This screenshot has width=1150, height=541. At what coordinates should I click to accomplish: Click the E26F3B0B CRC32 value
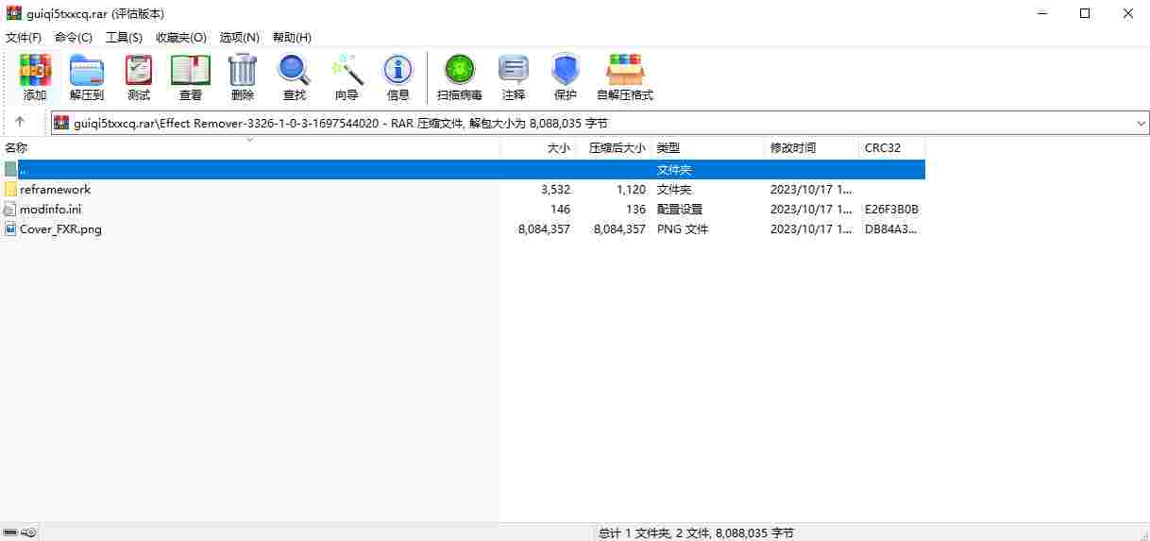tap(891, 209)
